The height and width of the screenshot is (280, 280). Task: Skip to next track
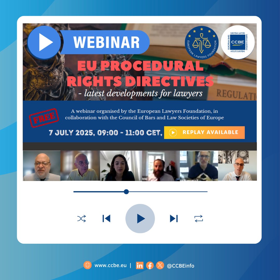[x=174, y=218]
